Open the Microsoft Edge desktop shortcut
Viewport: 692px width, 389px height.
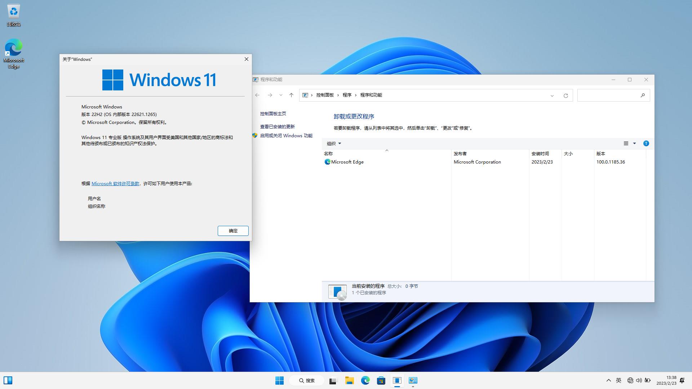[14, 53]
